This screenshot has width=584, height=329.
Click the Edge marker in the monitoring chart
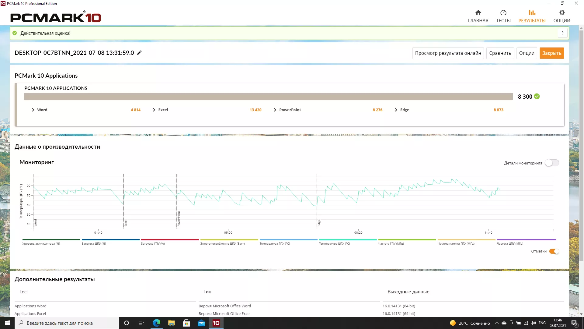319,223
